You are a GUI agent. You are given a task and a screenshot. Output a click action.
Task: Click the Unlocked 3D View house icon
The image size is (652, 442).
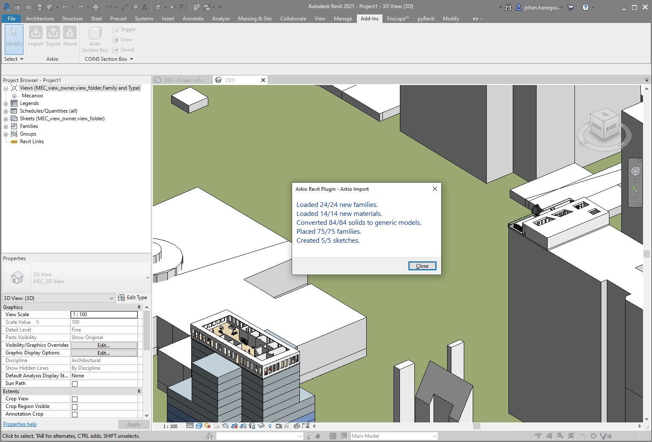[x=252, y=426]
